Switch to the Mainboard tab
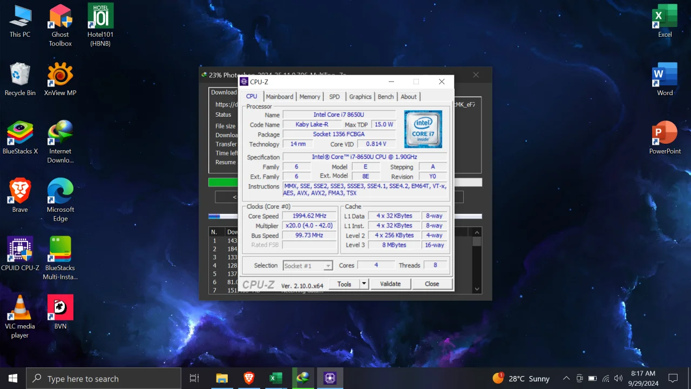Image resolution: width=691 pixels, height=389 pixels. click(x=280, y=97)
